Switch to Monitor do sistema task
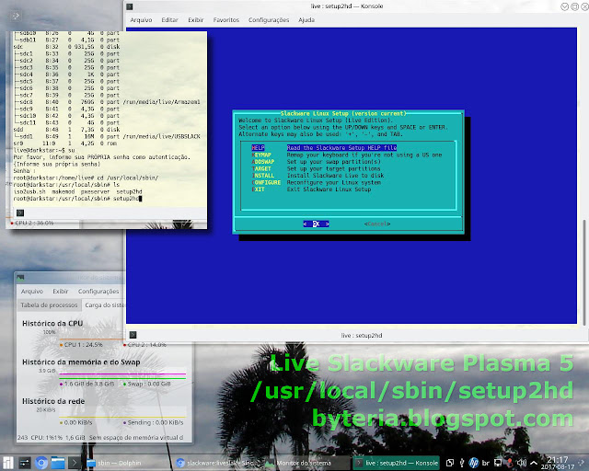This screenshot has width=589, height=471. click(x=305, y=463)
